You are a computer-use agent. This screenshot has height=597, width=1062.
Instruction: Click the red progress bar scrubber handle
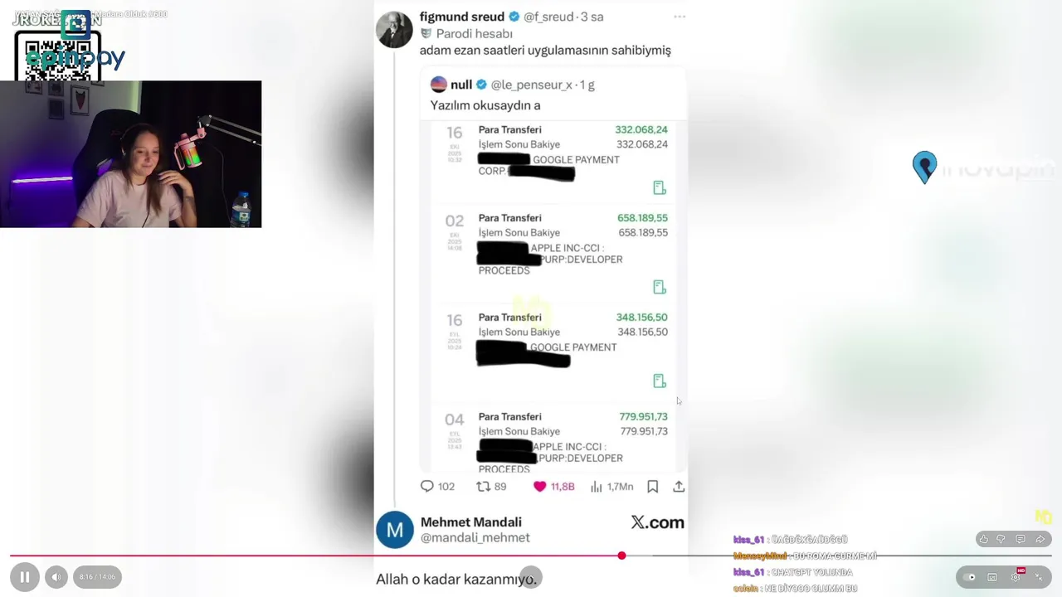(621, 556)
